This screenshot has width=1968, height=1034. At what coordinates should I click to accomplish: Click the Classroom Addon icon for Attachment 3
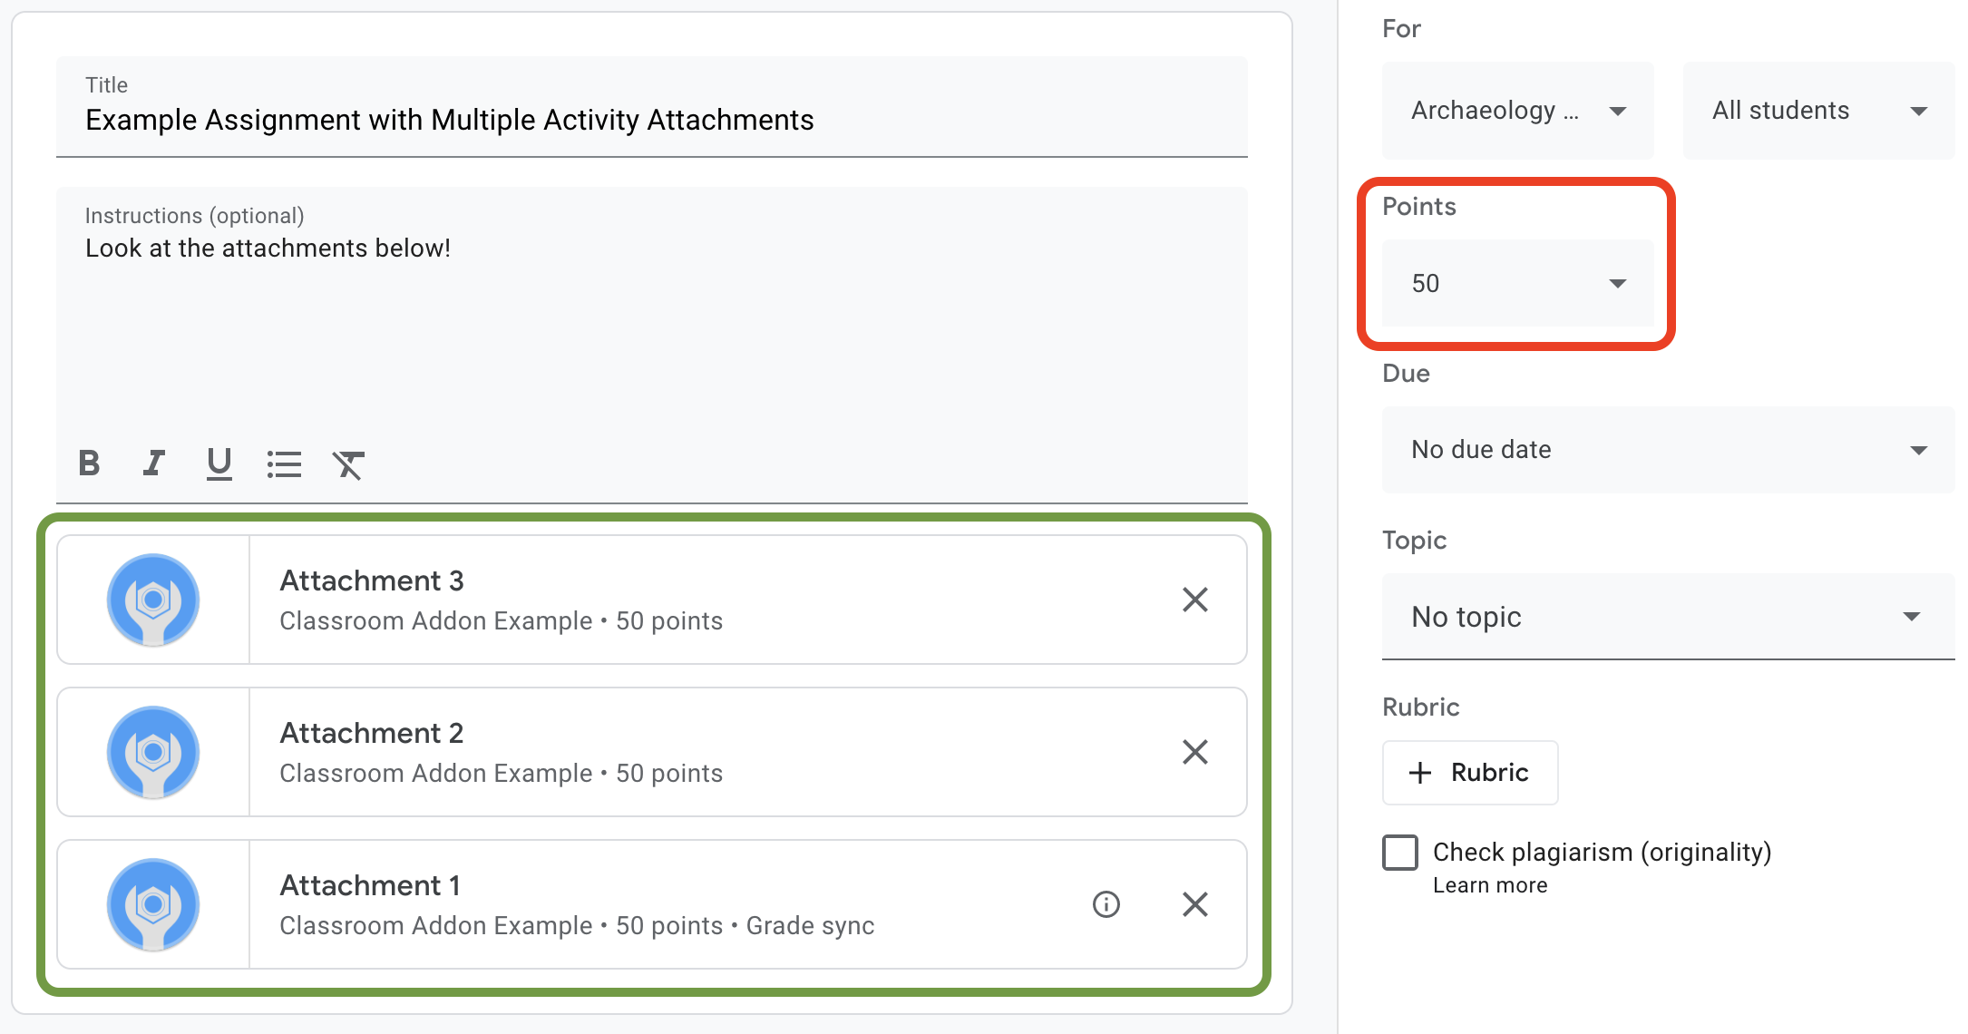[152, 599]
